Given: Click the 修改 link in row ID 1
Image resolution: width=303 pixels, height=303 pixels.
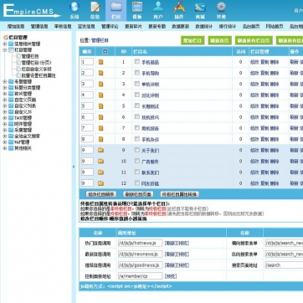Looking at the screenshot, I should pyautogui.click(x=254, y=62).
